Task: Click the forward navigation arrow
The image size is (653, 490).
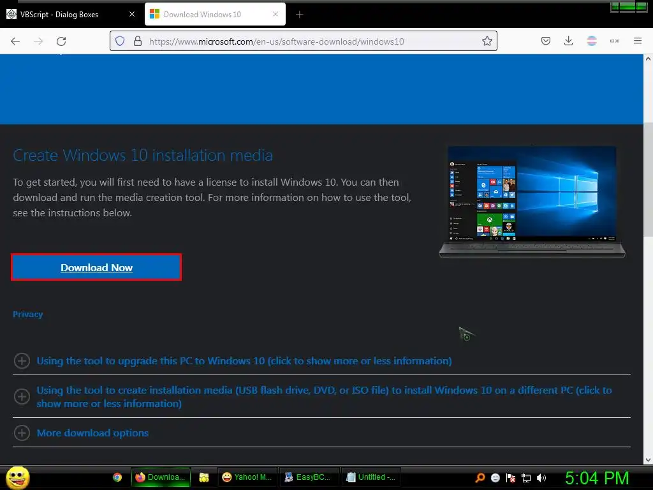Action: [x=38, y=41]
